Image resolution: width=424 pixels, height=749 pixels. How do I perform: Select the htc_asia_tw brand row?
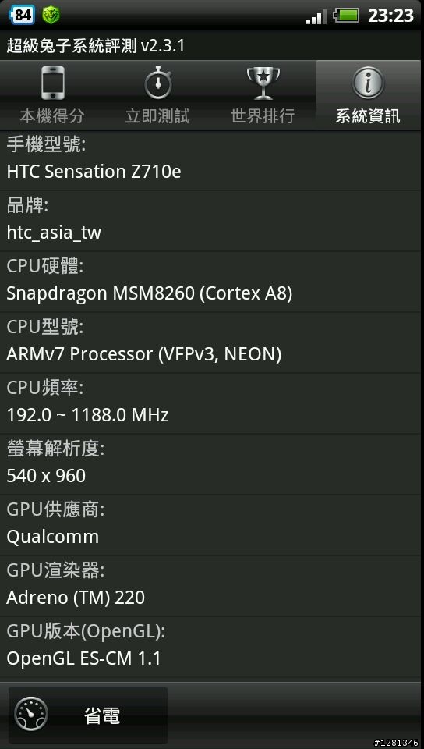click(210, 221)
